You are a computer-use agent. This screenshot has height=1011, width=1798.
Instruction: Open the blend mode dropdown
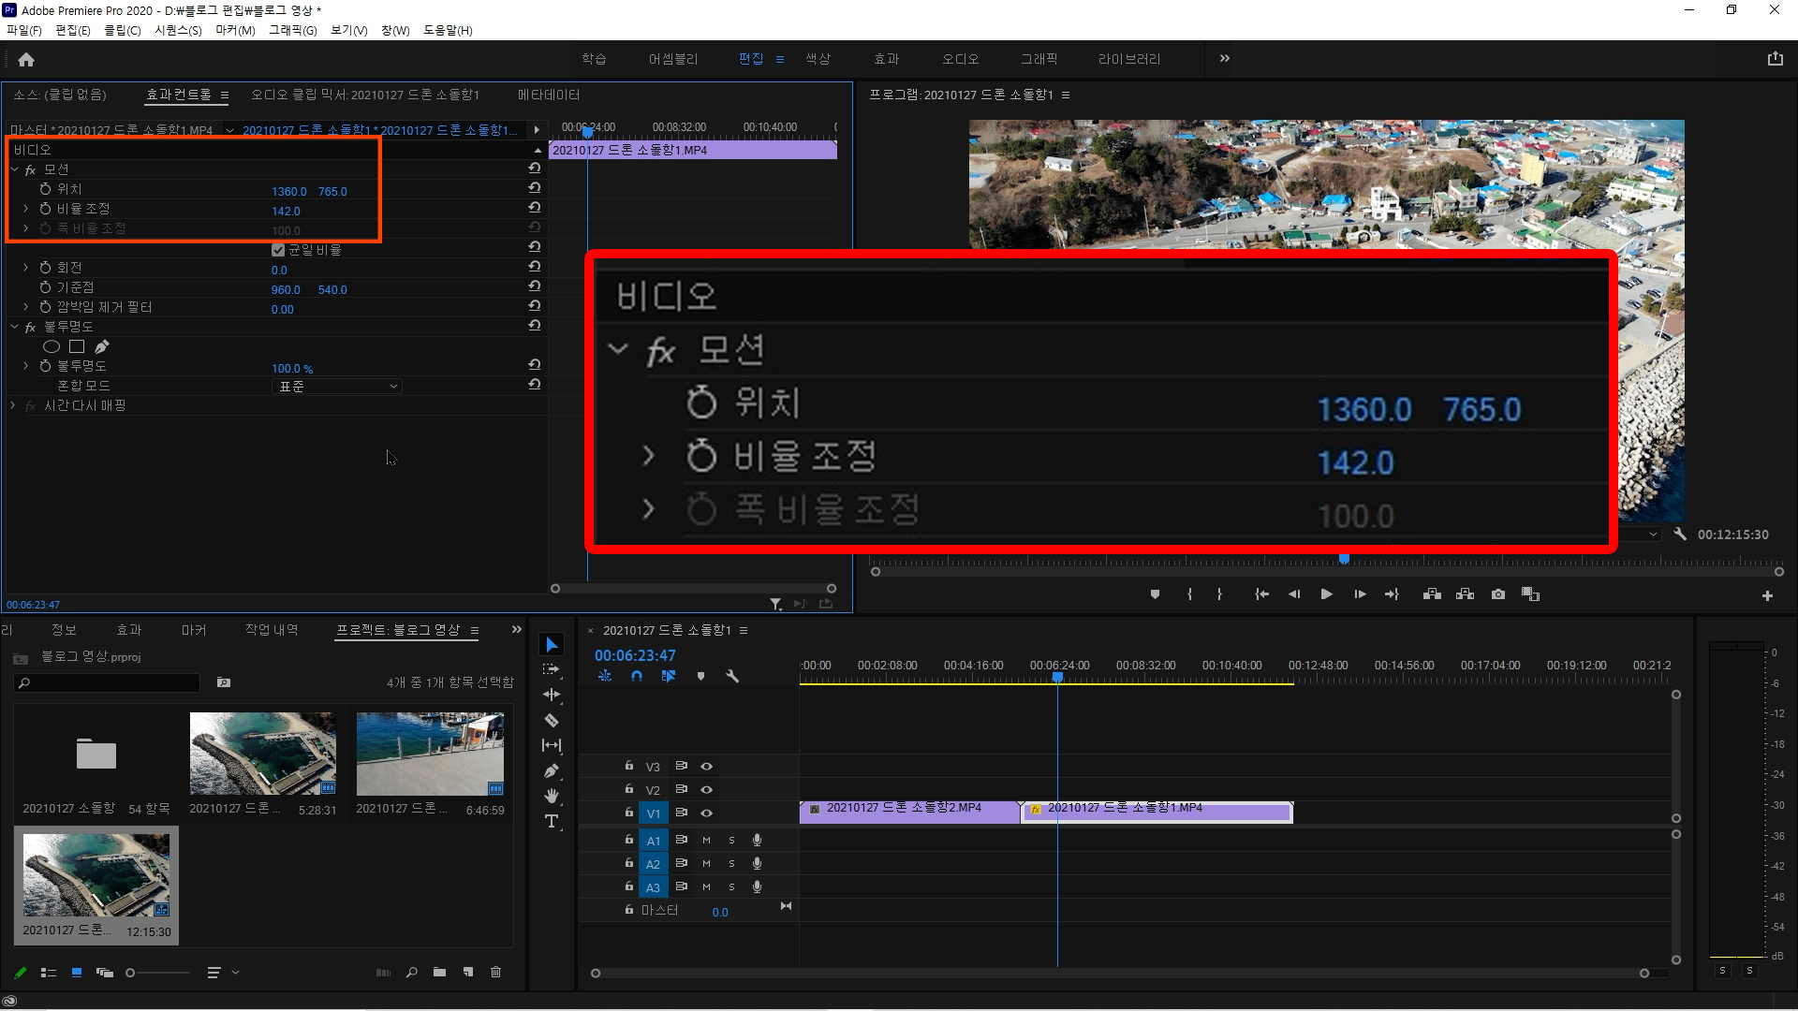click(x=337, y=386)
